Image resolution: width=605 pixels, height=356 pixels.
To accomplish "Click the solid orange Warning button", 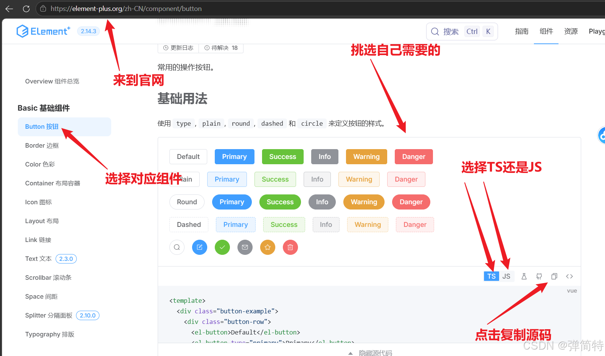I will (366, 157).
